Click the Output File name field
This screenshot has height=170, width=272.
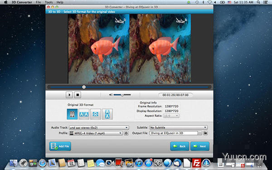tap(174, 133)
